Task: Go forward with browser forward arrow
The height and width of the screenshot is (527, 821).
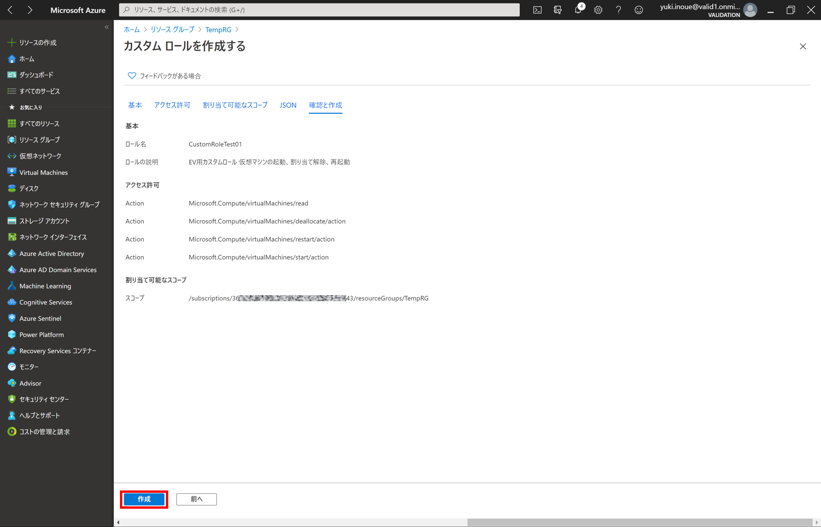Action: click(x=30, y=10)
